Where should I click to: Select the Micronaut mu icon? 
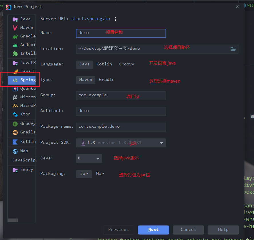point(15,97)
